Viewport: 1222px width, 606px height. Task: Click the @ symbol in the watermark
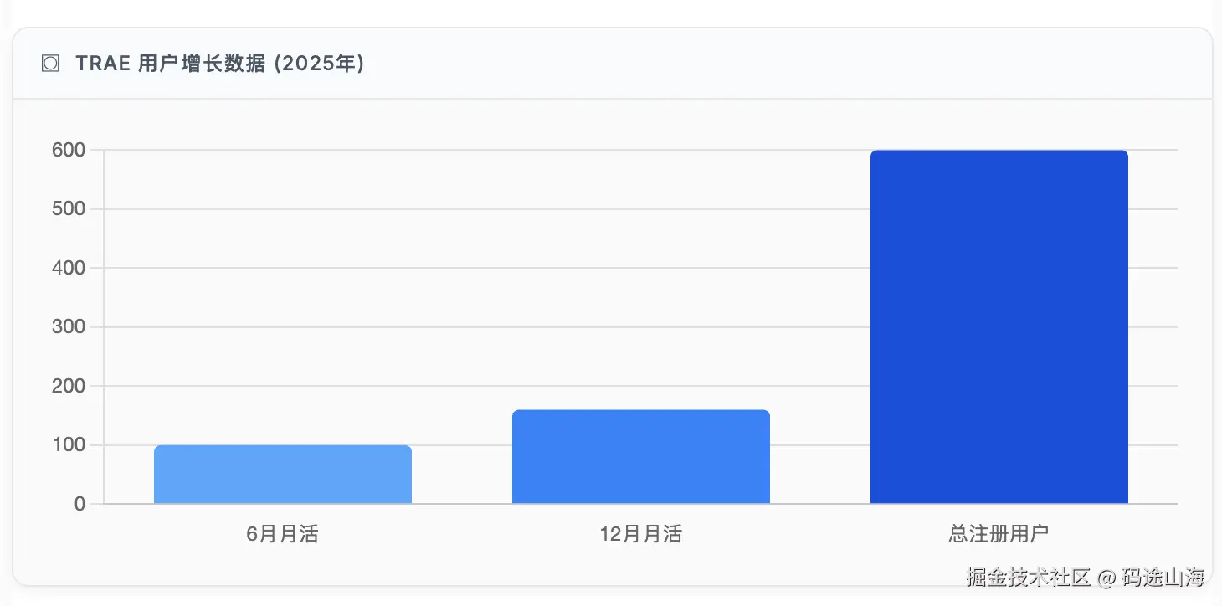click(x=1106, y=578)
